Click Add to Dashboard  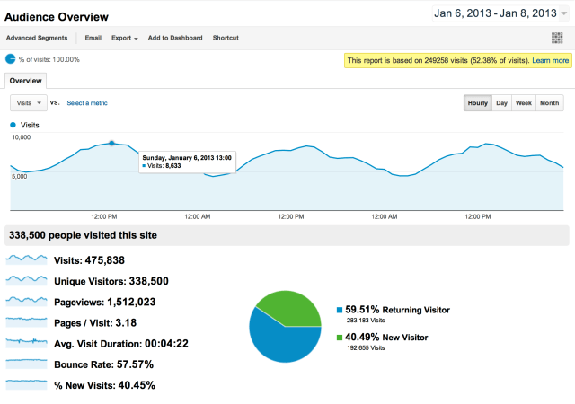175,38
